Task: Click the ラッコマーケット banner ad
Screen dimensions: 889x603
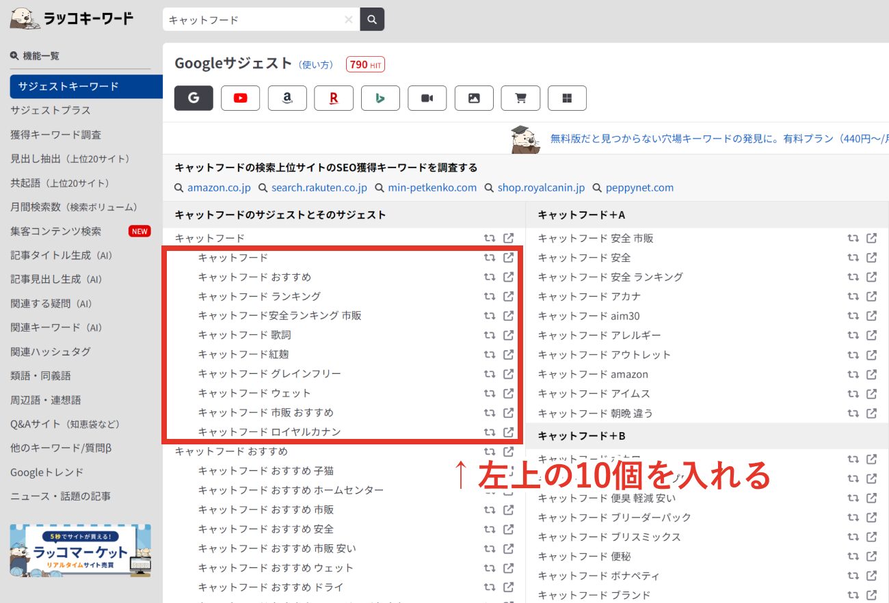Action: click(81, 551)
